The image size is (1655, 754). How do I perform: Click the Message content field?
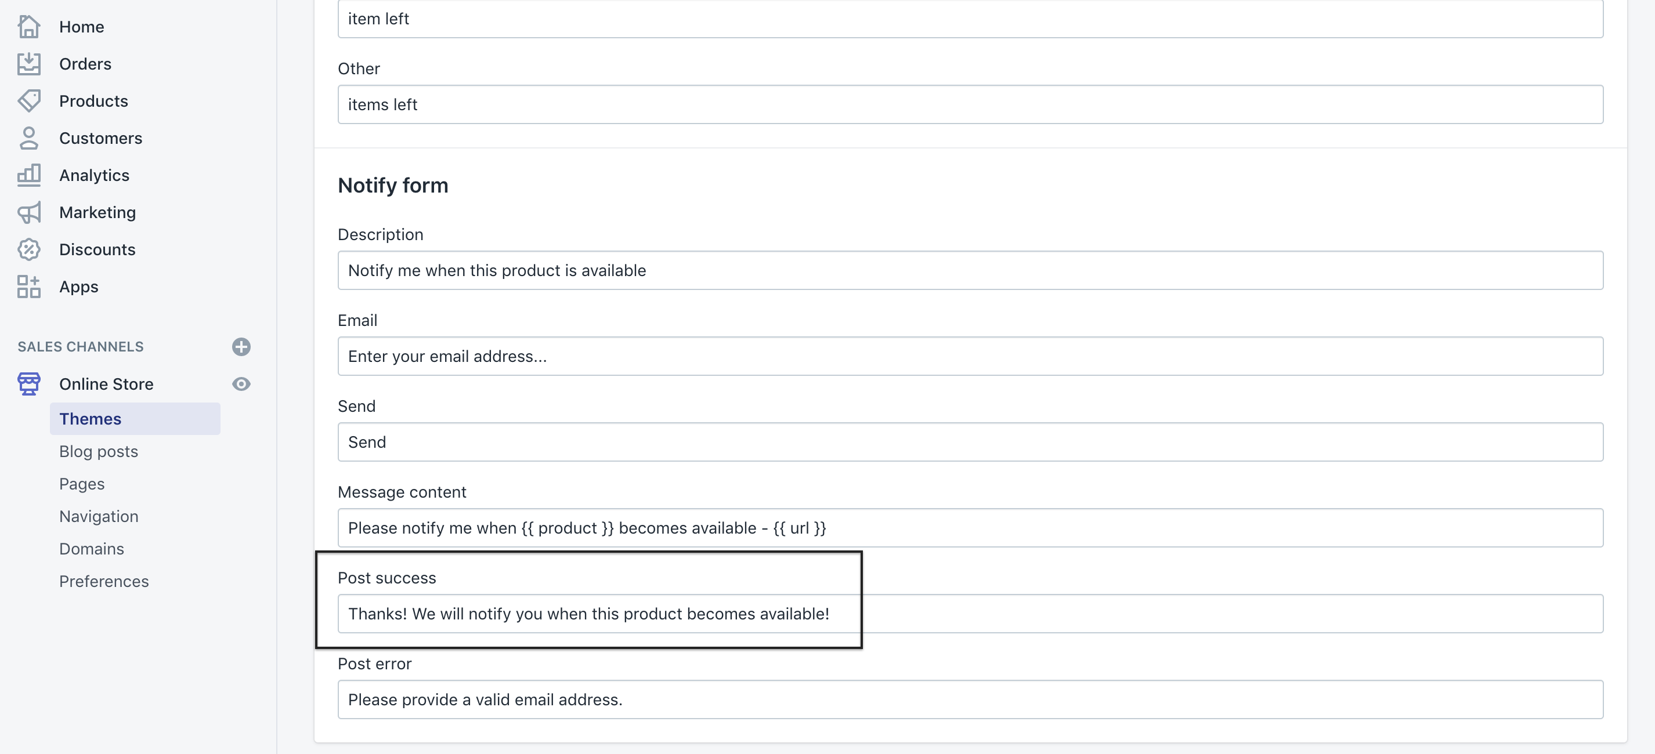coord(970,528)
